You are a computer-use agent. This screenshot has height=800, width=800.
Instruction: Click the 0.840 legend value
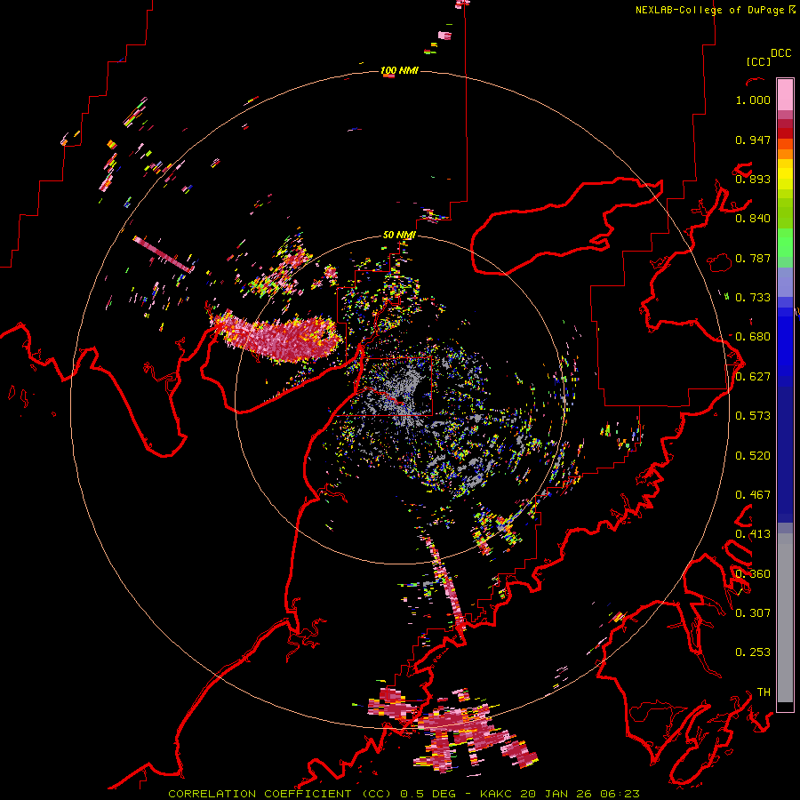pos(753,219)
